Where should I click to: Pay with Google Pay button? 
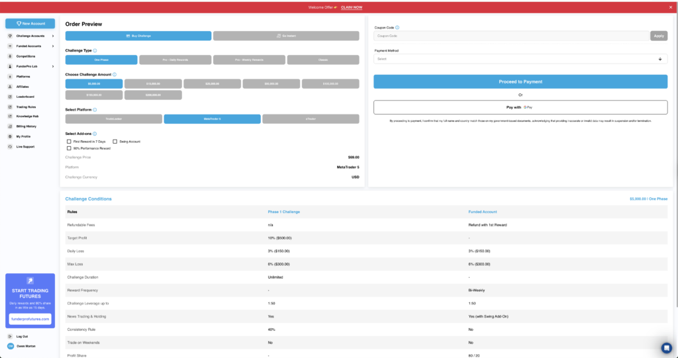pos(520,107)
